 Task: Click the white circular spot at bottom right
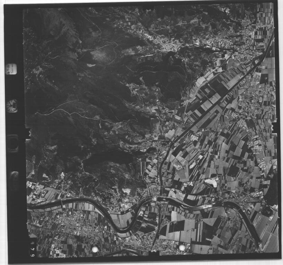click(182, 247)
